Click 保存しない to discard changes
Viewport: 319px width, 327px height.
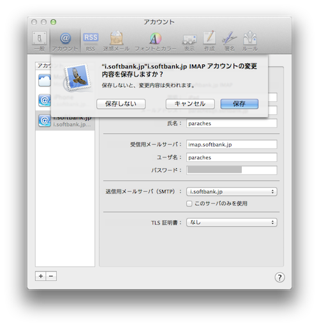121,104
